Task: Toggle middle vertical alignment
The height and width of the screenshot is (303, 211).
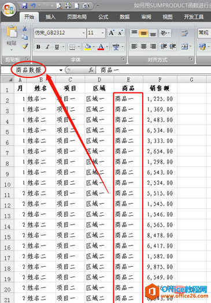Action: [143, 33]
